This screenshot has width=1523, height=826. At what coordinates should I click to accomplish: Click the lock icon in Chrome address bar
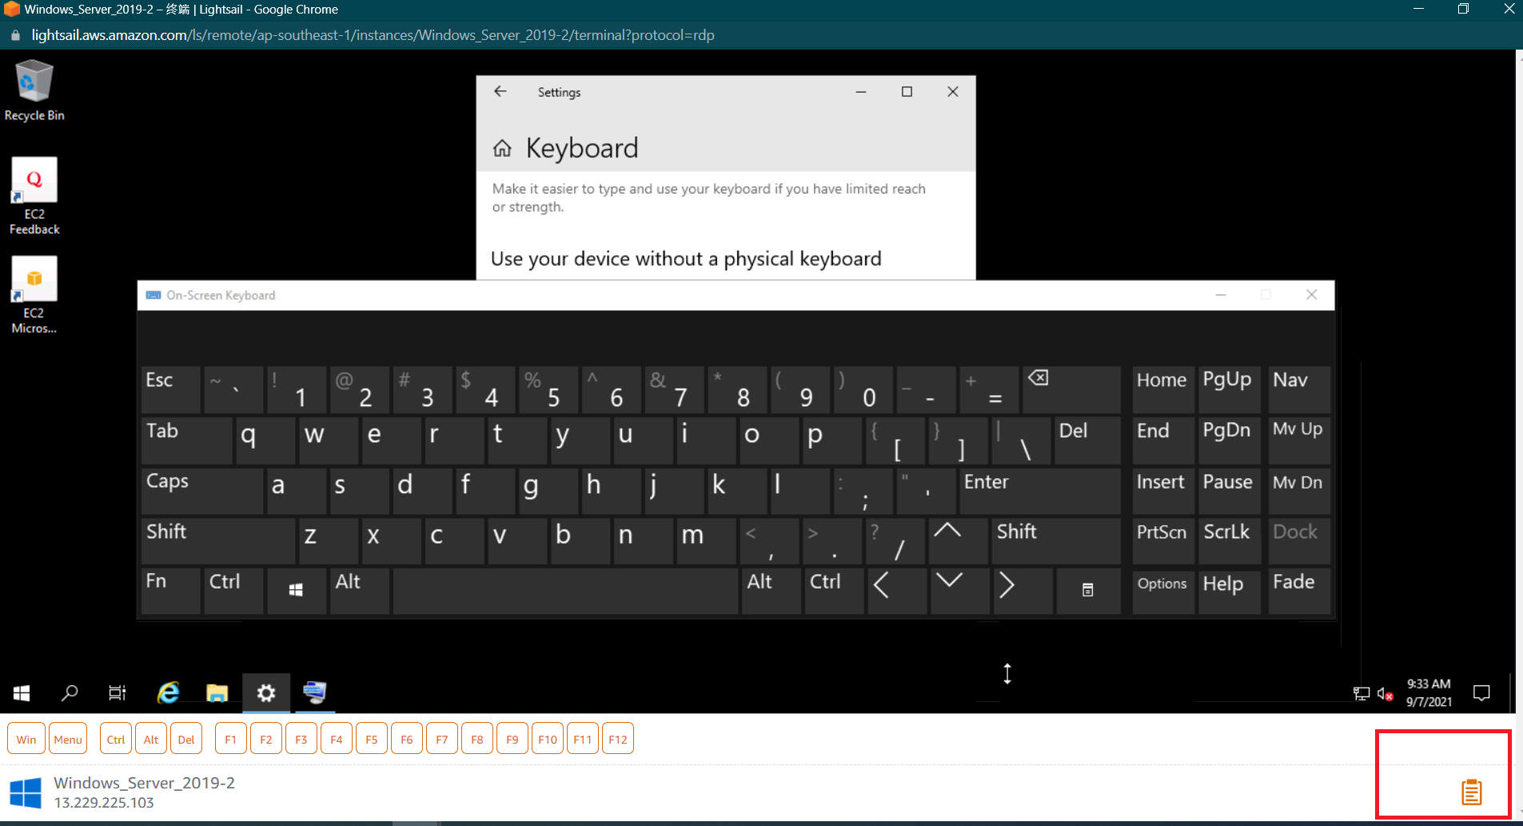[x=14, y=35]
